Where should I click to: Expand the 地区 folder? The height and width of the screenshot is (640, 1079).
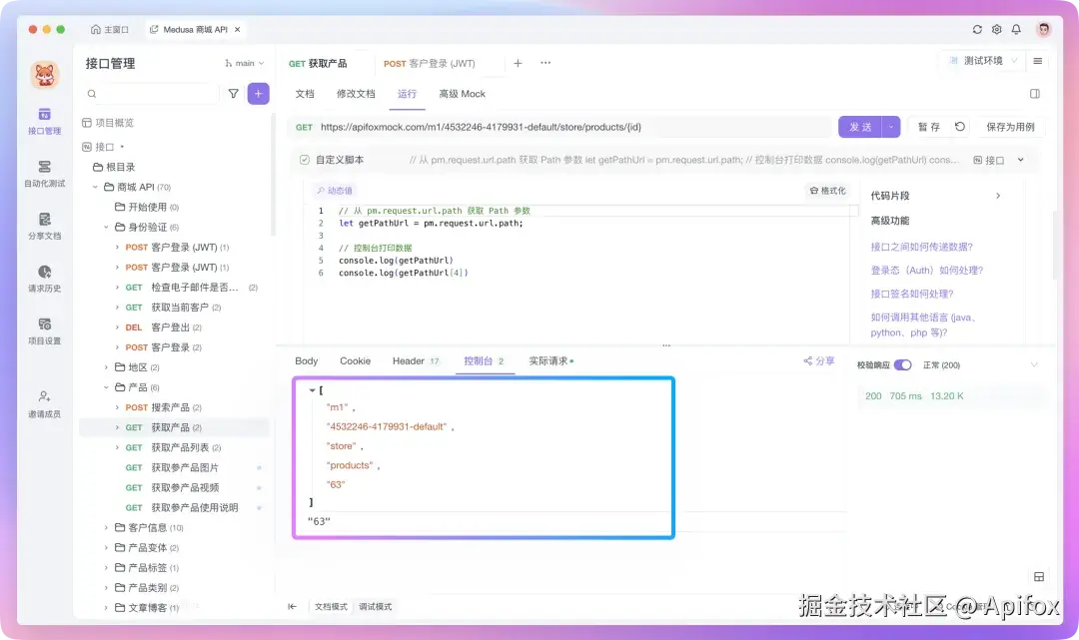click(106, 367)
